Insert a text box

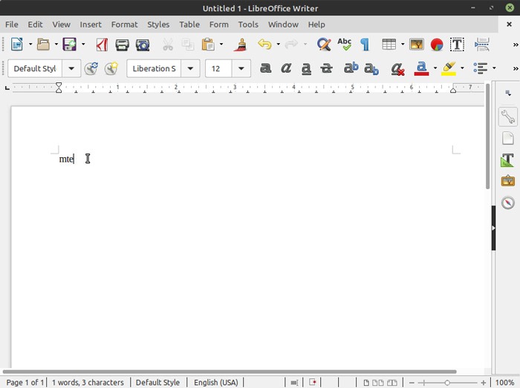click(457, 45)
